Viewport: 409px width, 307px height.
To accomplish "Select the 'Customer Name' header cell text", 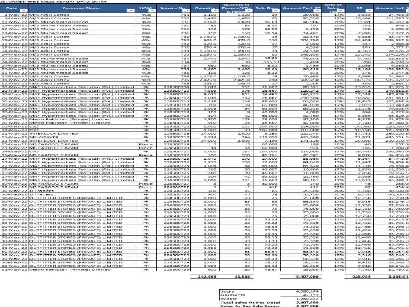I will [81, 8].
